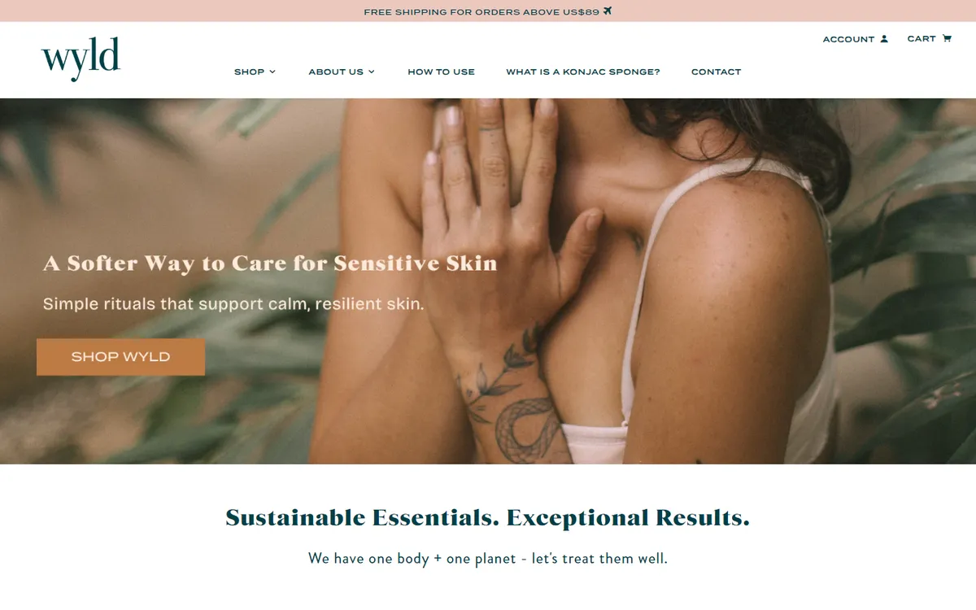This screenshot has width=976, height=610.
Task: Click the Sustainable Essentials heading
Action: (487, 517)
